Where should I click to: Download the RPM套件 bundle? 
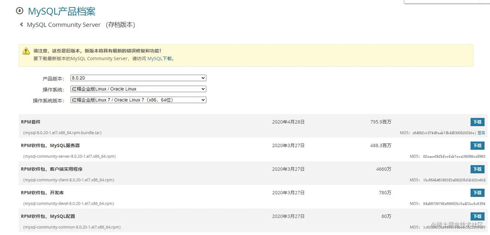(x=477, y=122)
